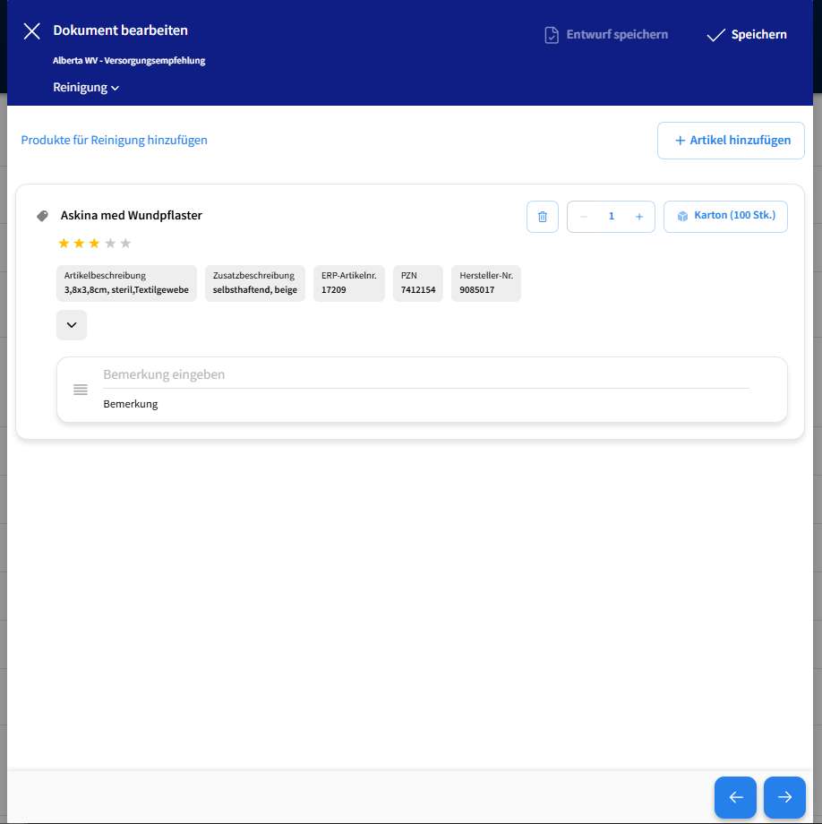Click the tag icon beside Askina med Wundpflaster
The width and height of the screenshot is (822, 824).
[42, 216]
